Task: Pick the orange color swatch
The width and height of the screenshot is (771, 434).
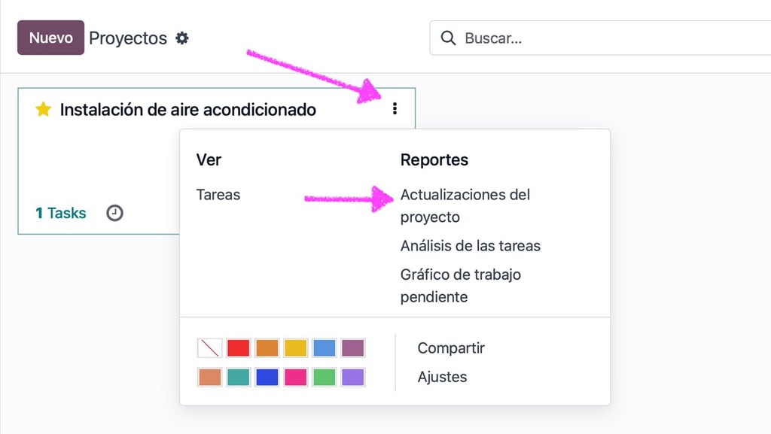Action: pyautogui.click(x=267, y=348)
